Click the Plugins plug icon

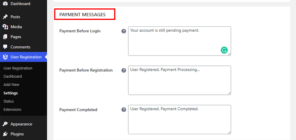pyautogui.click(x=5, y=134)
